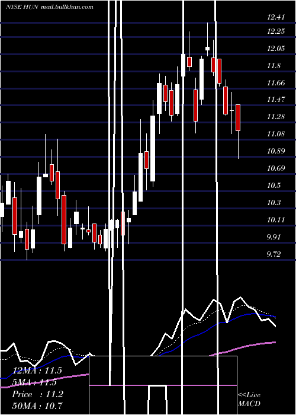Click the 12.05 price axis label

(x=276, y=49)
